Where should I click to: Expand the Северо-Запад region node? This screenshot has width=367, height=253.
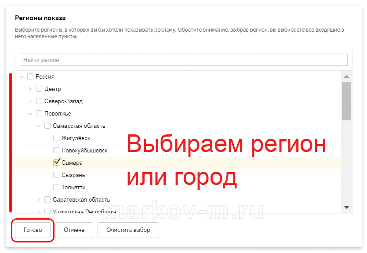(x=30, y=101)
